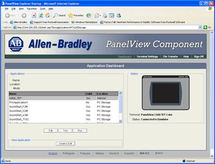Click the browser Forward arrow button
Image resolution: width=215 pixels, height=164 pixels.
tap(24, 15)
